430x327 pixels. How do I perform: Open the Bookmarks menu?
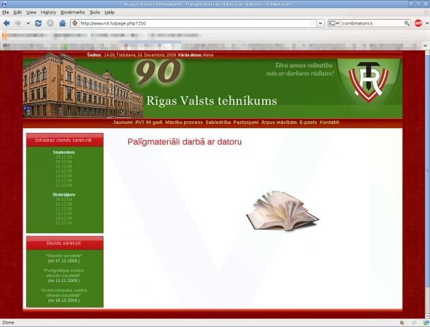[73, 12]
